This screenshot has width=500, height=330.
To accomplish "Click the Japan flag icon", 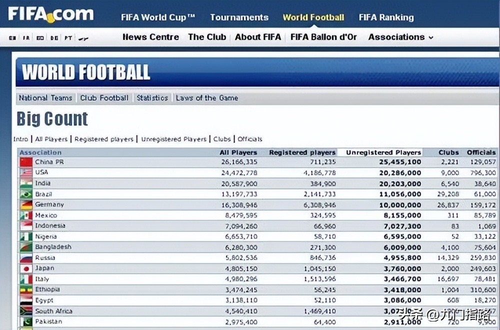I will coord(26,268).
